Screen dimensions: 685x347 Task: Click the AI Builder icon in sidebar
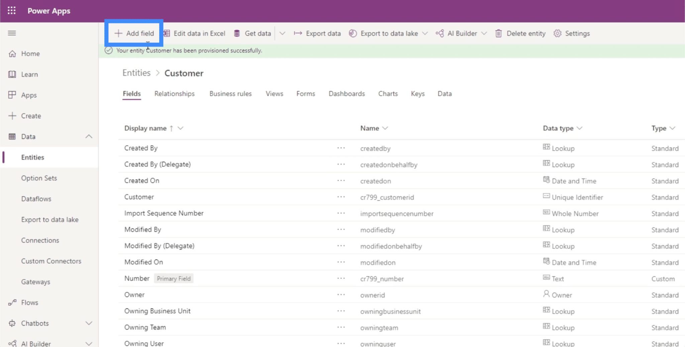coord(12,343)
